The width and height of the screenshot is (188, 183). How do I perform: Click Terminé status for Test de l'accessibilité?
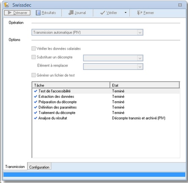click(x=118, y=91)
